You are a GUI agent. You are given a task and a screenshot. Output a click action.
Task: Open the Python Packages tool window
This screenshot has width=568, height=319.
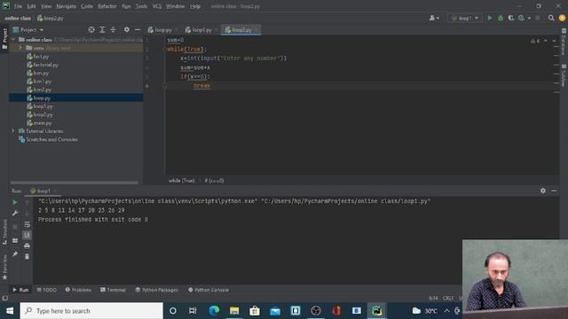click(x=156, y=290)
